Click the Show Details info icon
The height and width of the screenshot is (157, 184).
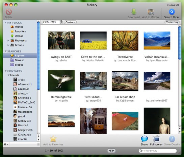point(172,139)
